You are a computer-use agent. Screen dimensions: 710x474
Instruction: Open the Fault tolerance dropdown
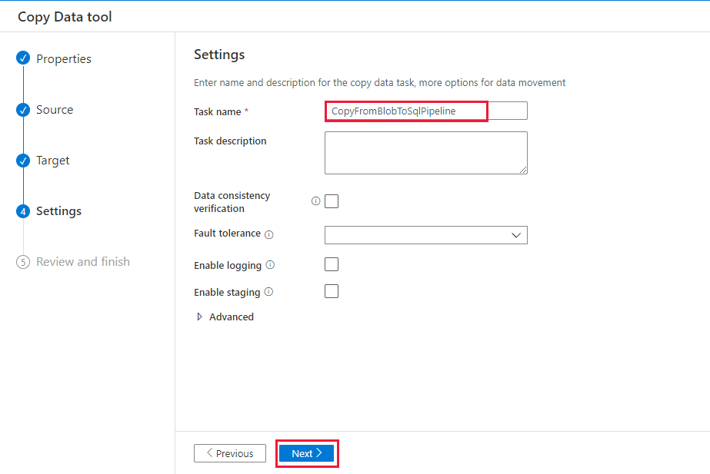tap(425, 234)
